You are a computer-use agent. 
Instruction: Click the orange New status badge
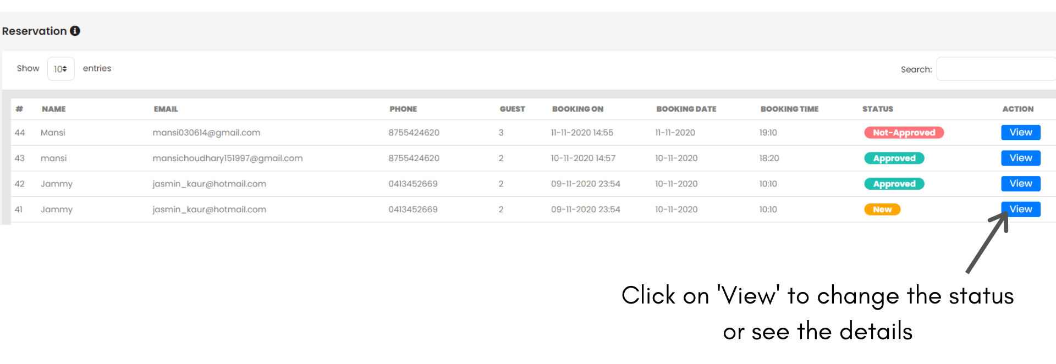coord(882,209)
